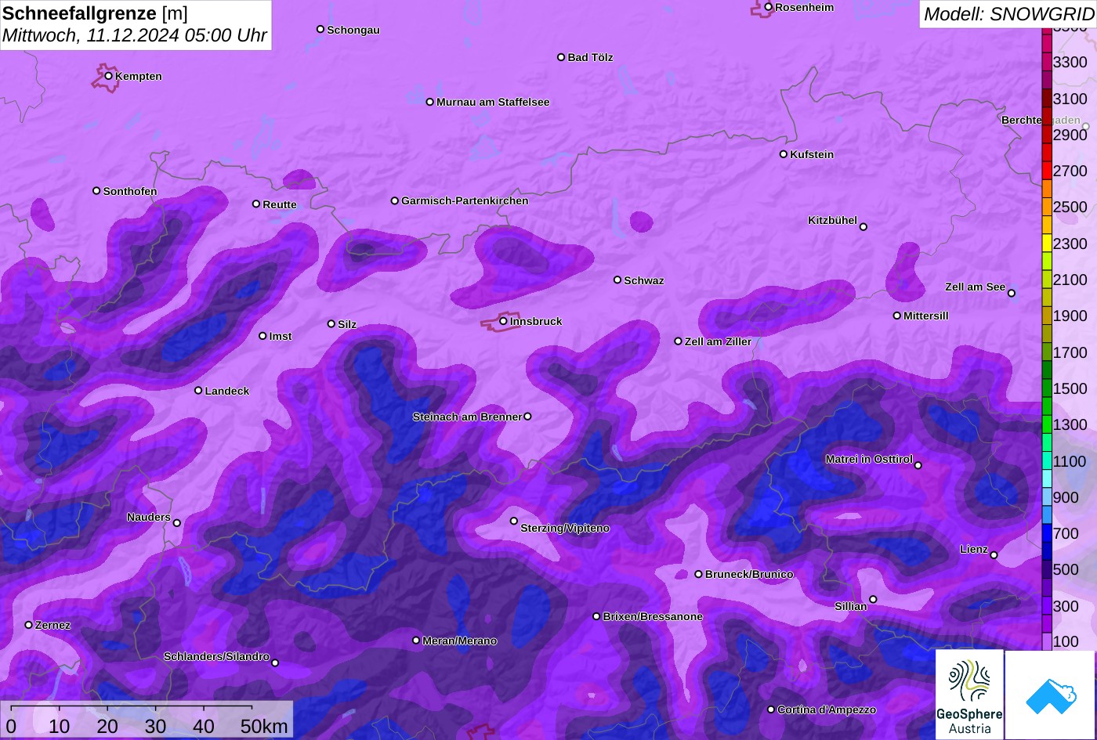
Task: Click the Schongau map label
Action: [353, 31]
